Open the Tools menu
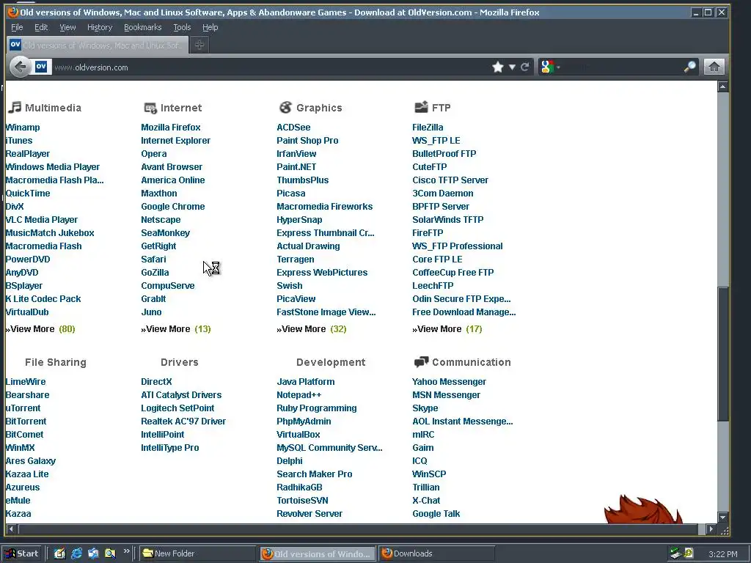This screenshot has height=563, width=751. click(x=182, y=27)
